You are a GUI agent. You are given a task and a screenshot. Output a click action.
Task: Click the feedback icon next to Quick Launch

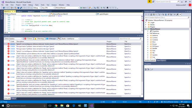153,1
